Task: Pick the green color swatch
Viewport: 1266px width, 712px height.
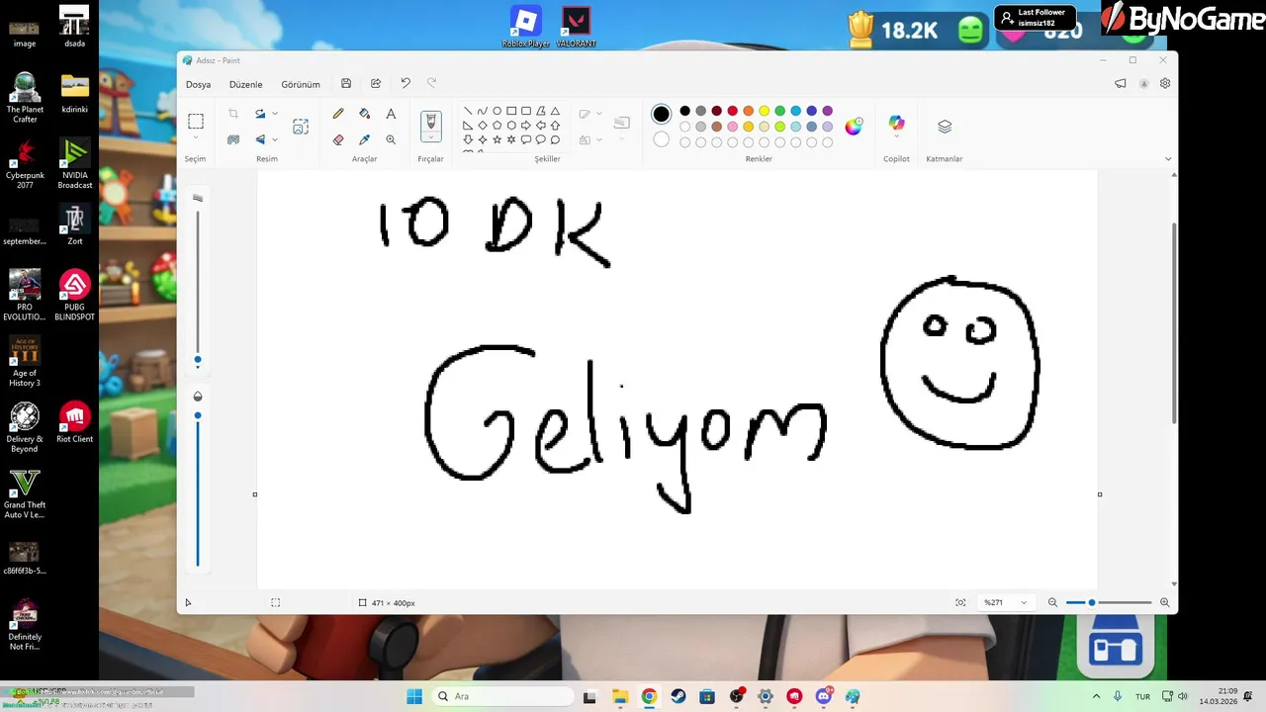Action: coord(780,111)
